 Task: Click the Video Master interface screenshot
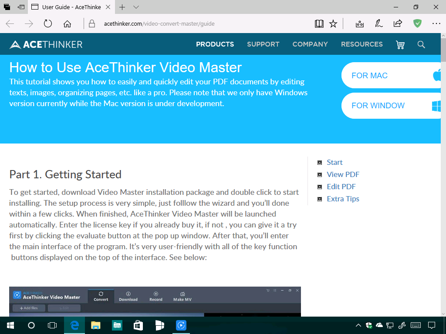[155, 302]
